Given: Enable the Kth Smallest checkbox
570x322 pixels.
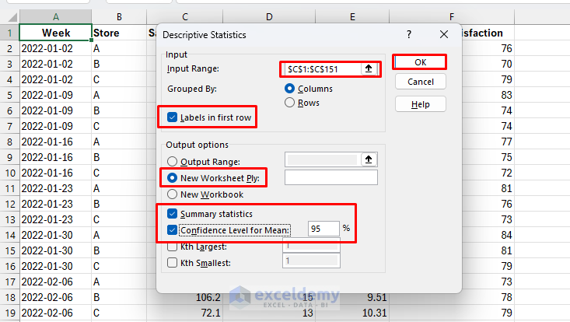Looking at the screenshot, I should click(x=173, y=262).
